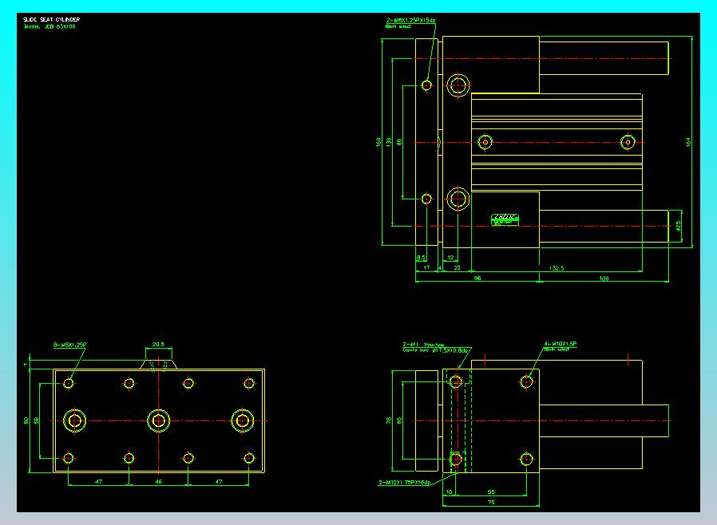Image resolution: width=717 pixels, height=525 pixels.
Task: Pick the '2-M8X1.25PX15dp' thread callout
Action: click(x=410, y=20)
